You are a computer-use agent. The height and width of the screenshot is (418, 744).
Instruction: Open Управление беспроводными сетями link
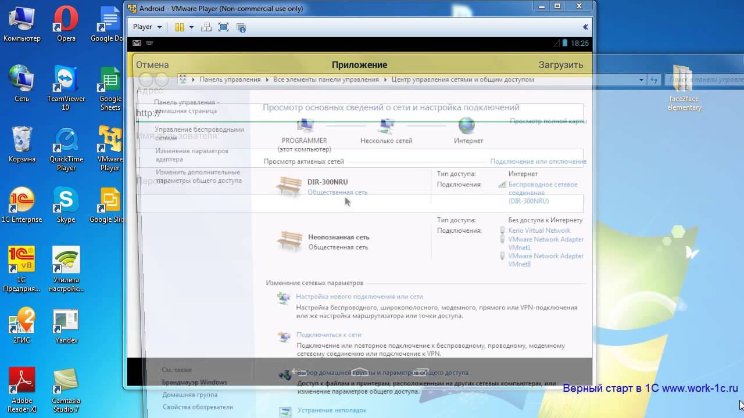tap(199, 134)
